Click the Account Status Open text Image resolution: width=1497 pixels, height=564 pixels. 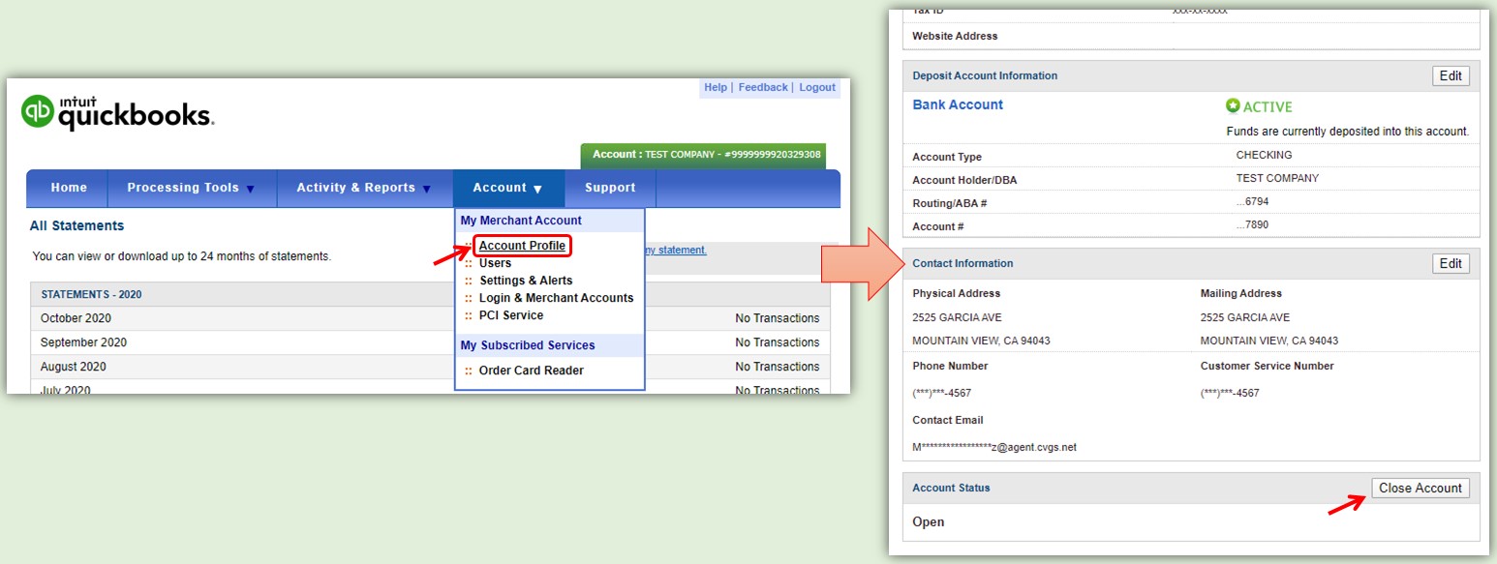tap(928, 522)
